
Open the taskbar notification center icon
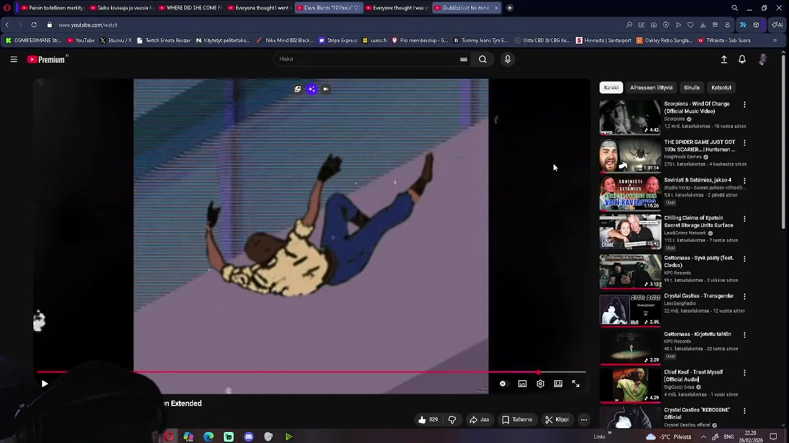(773, 437)
